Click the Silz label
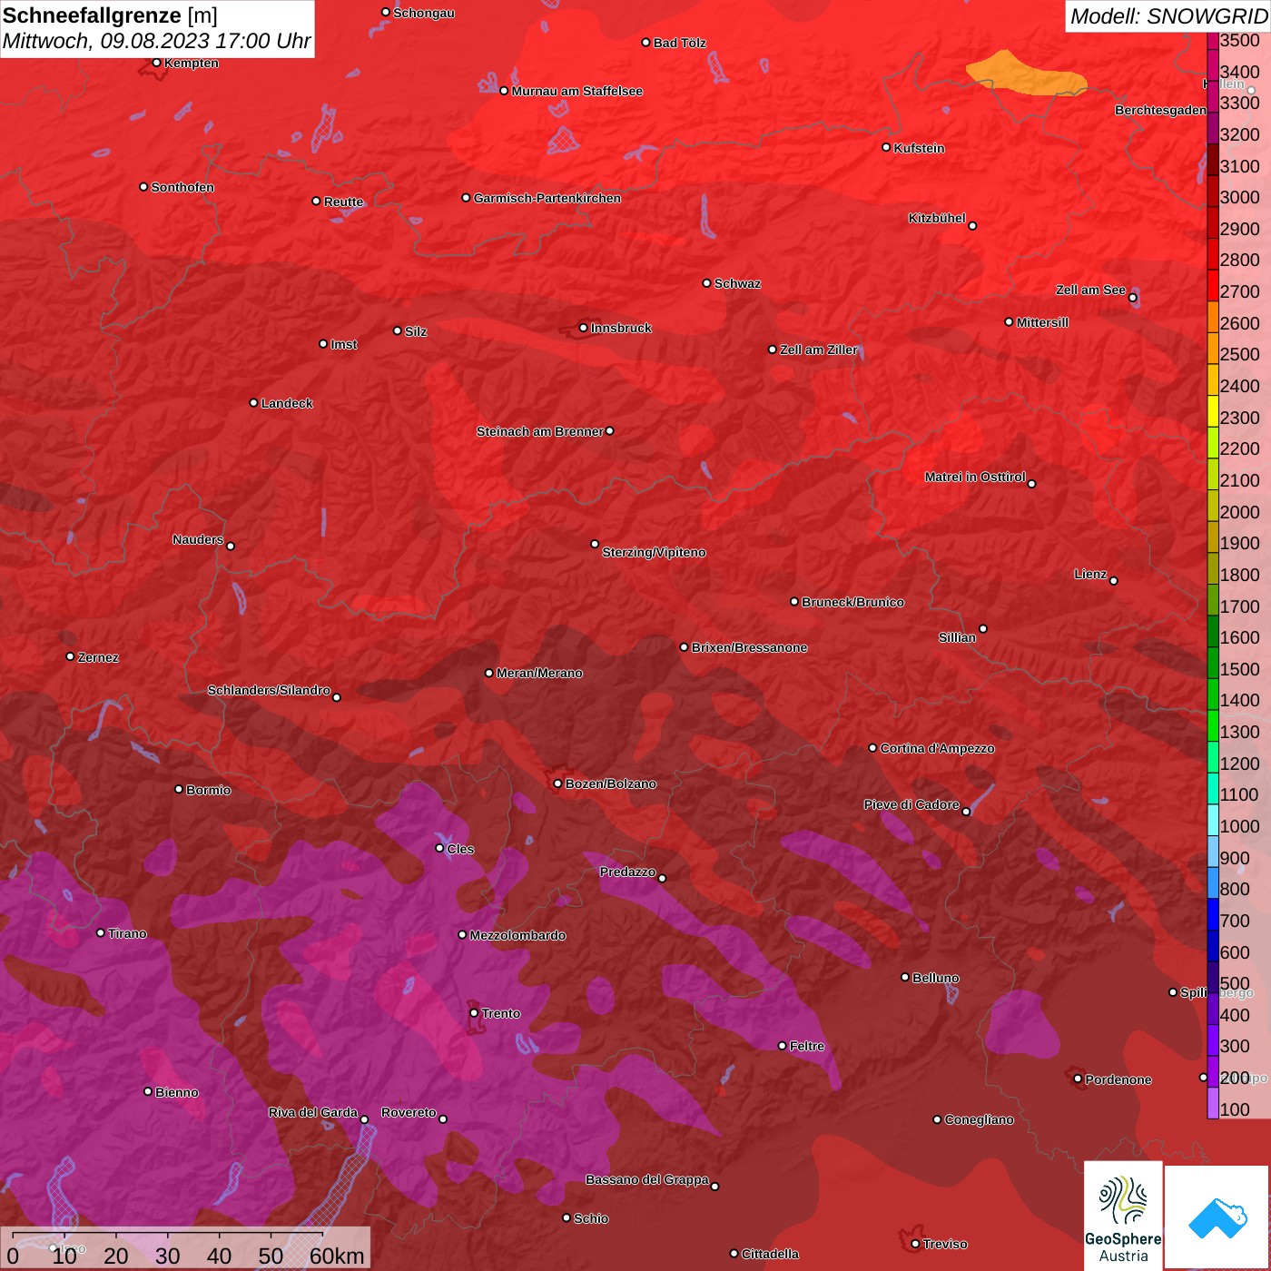 tap(415, 331)
